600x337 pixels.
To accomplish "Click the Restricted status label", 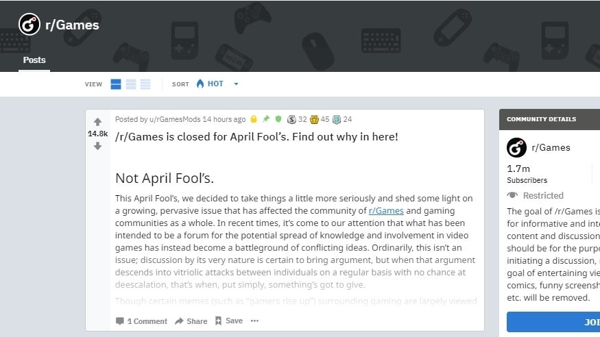I will (x=543, y=195).
